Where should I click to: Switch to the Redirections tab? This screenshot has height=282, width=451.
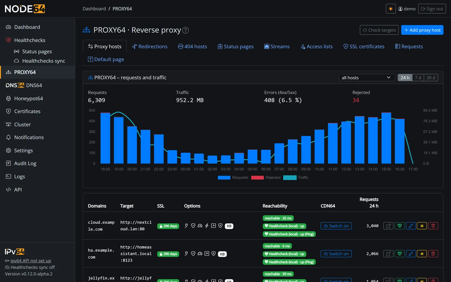[x=150, y=47]
